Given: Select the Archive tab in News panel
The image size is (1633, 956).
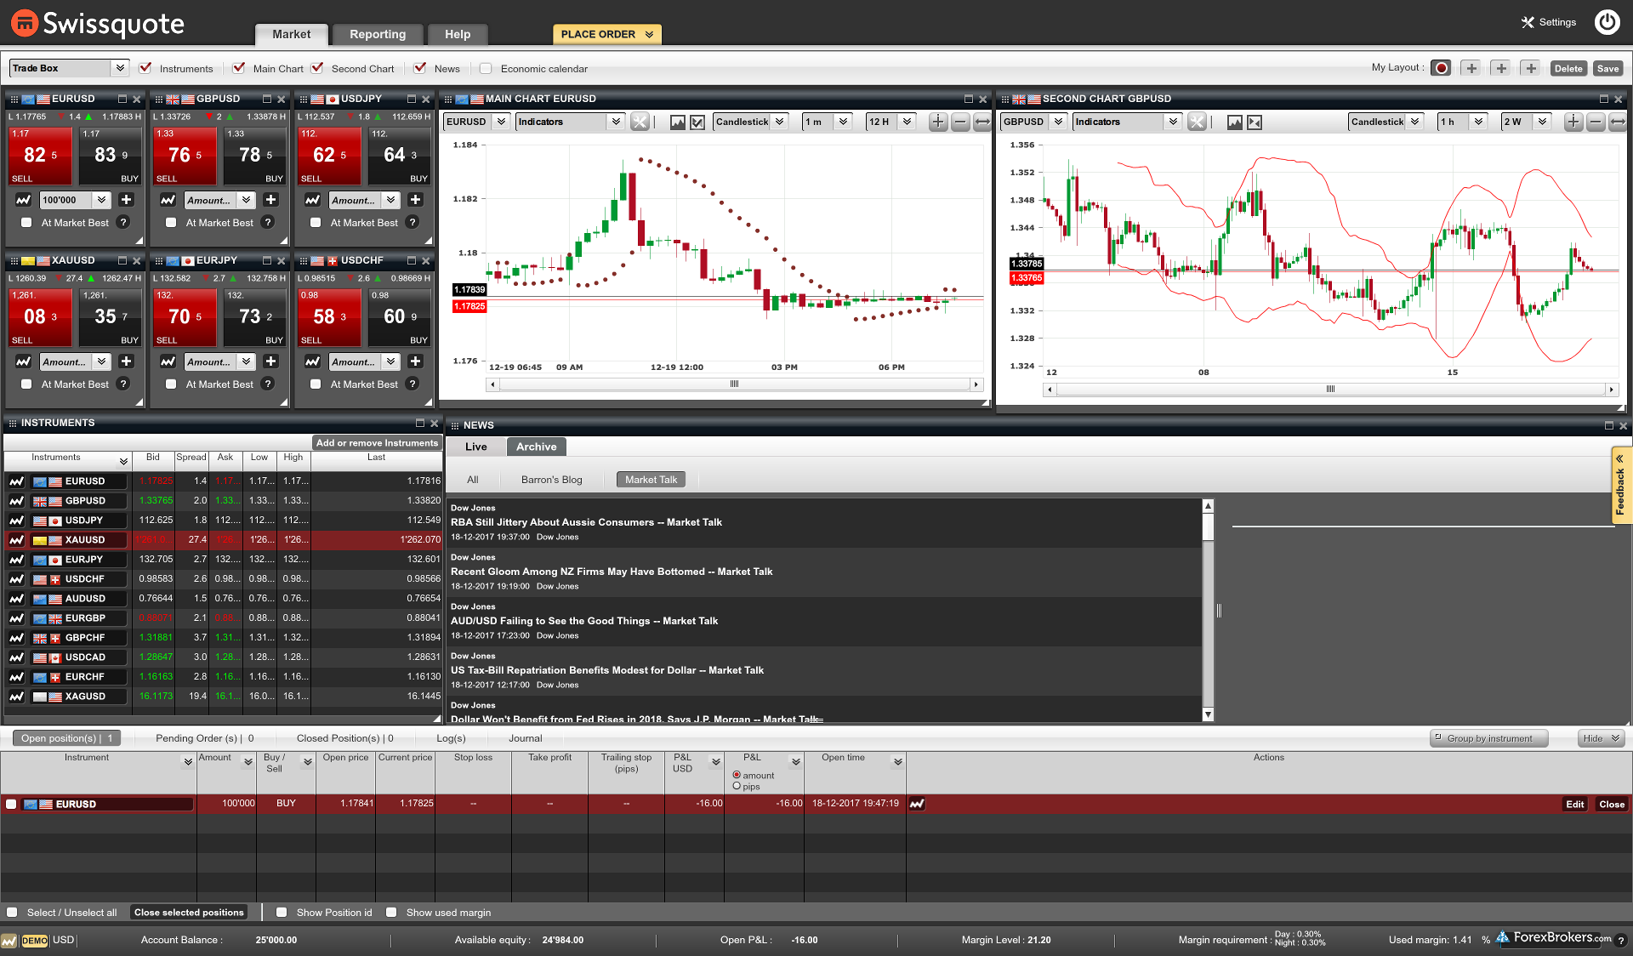Looking at the screenshot, I should [x=536, y=445].
